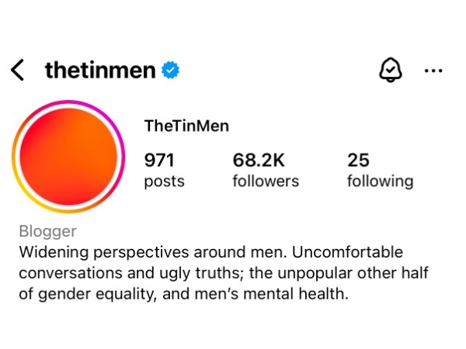Screen dimensions: 466x349
Task: Click the Blogger category label
Action: [x=48, y=231]
